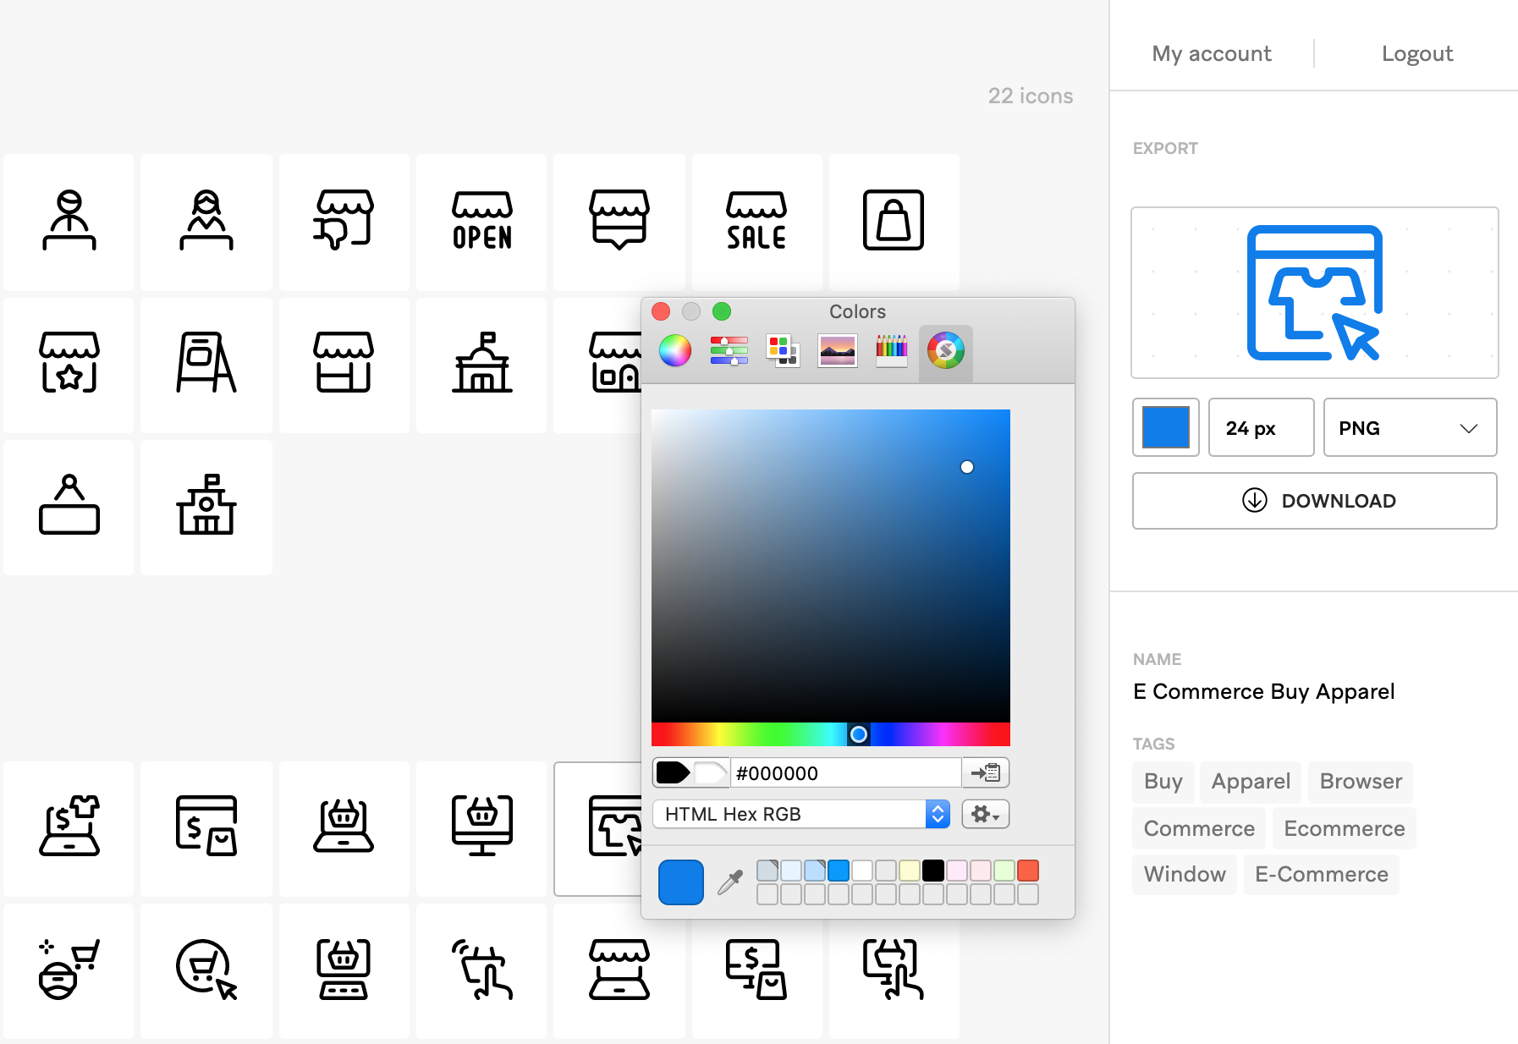Switch to the Color Wheel tab

[x=674, y=351]
